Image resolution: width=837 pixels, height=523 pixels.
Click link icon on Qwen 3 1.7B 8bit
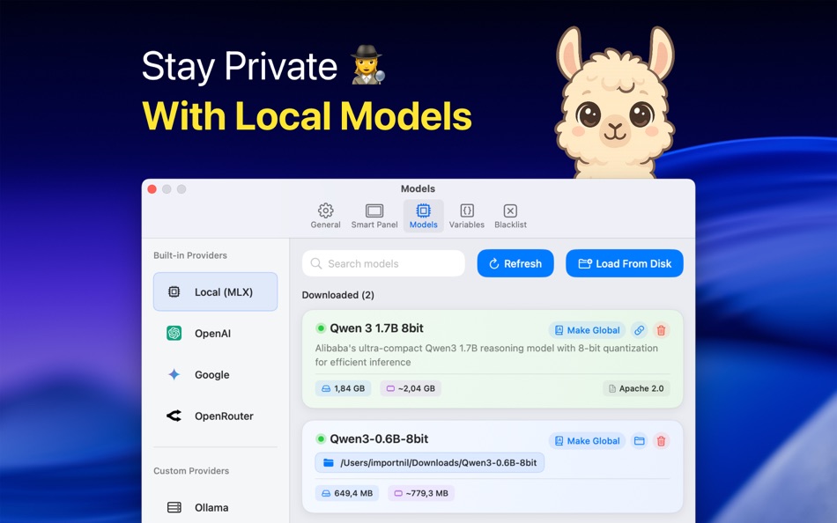click(639, 330)
